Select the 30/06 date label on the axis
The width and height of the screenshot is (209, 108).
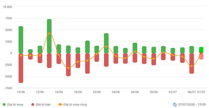click(154, 92)
